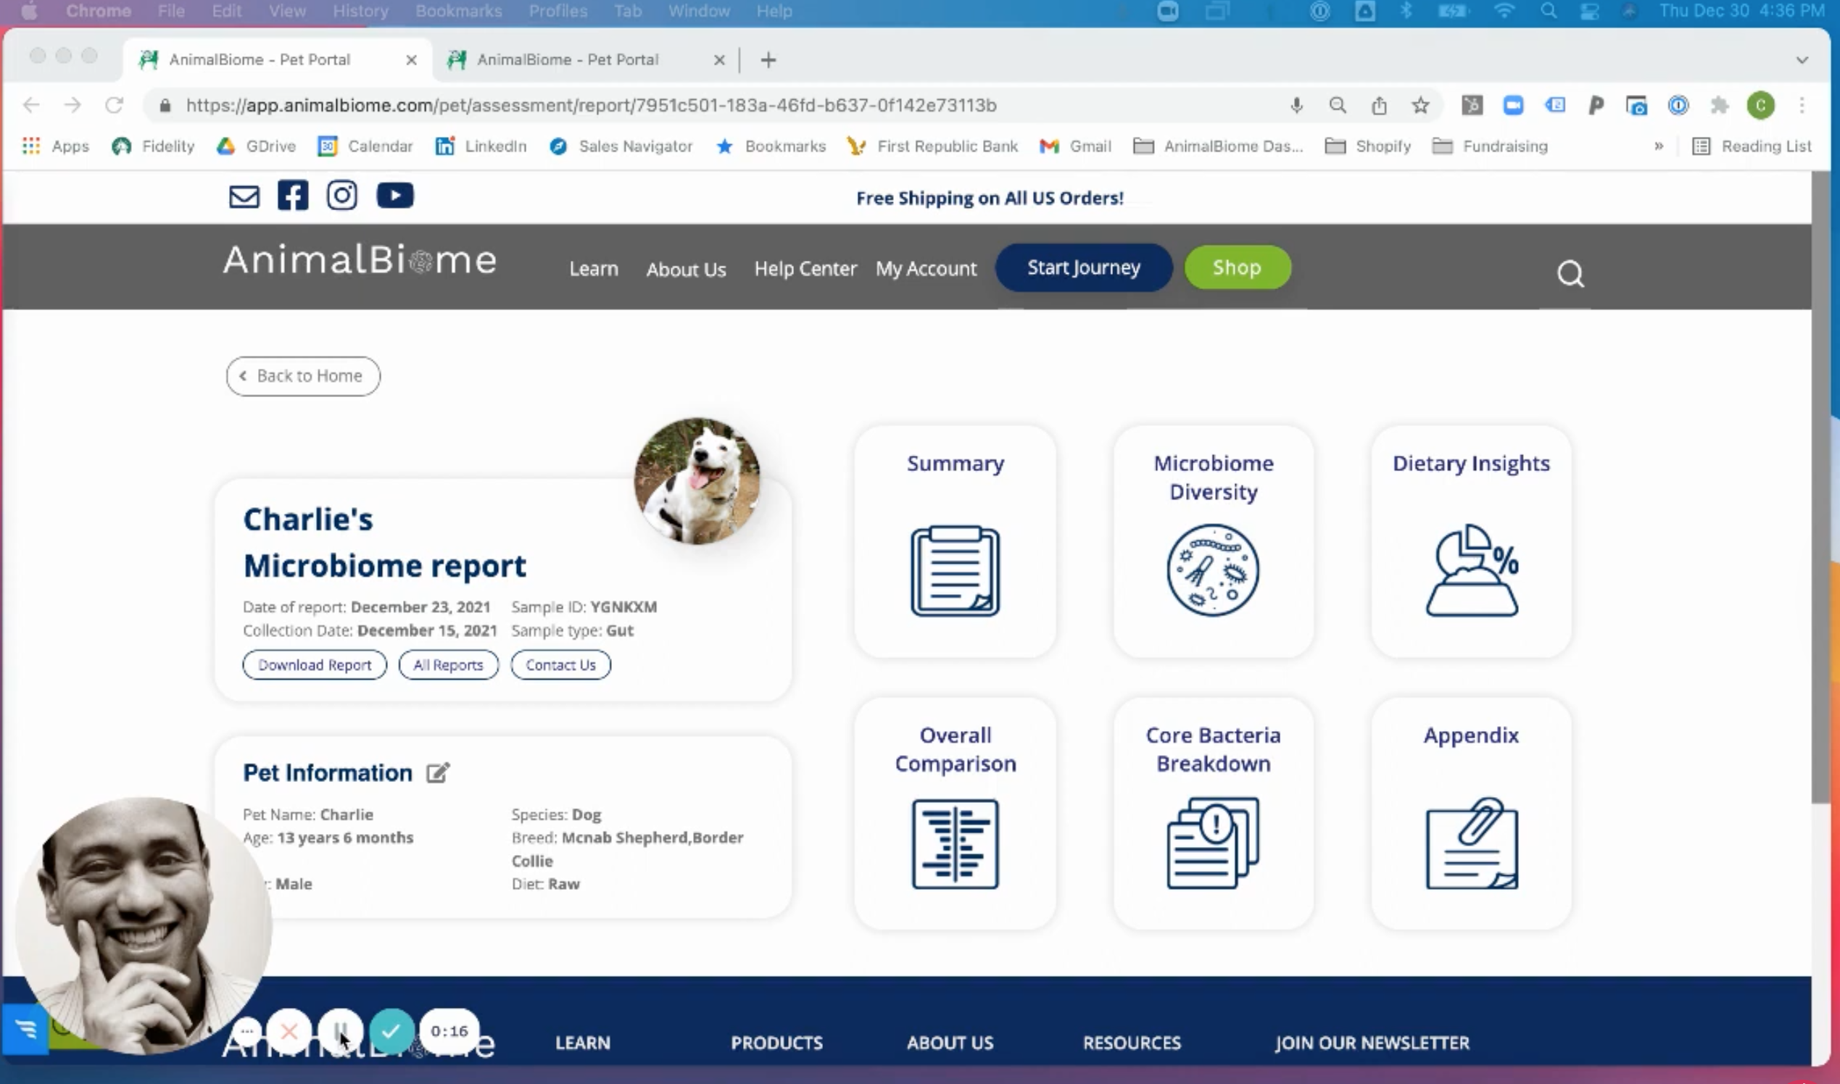Open the History menu in the menu bar
1840x1084 pixels.
point(360,11)
